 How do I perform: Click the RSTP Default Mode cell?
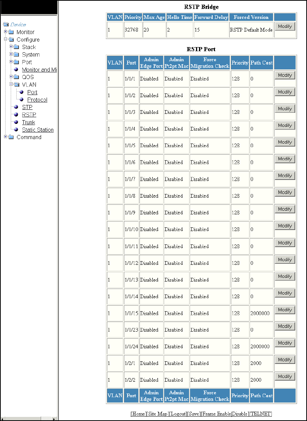click(x=251, y=30)
